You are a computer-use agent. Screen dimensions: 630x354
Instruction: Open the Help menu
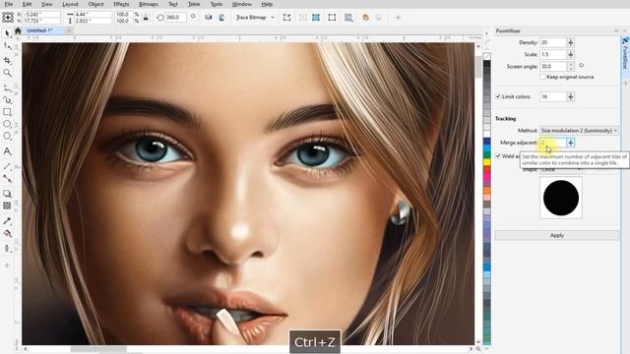click(x=267, y=4)
